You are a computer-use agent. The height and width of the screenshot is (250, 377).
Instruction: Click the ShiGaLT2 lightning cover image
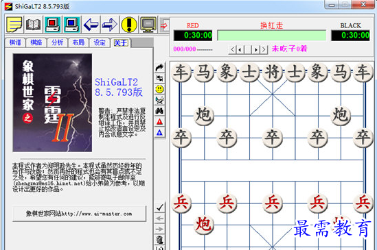coord(52,103)
